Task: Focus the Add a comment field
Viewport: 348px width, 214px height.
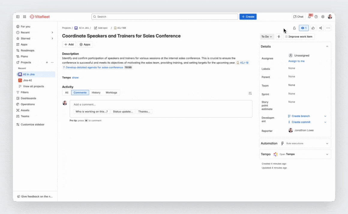Action: pos(161,105)
